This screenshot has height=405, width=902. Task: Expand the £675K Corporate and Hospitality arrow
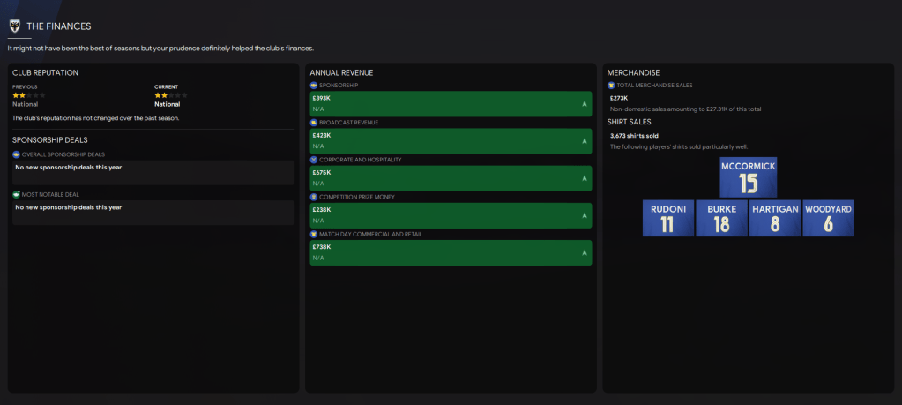[x=584, y=178]
